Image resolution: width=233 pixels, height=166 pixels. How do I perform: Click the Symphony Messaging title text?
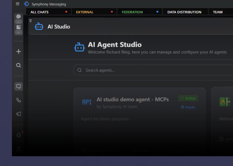tap(49, 4)
